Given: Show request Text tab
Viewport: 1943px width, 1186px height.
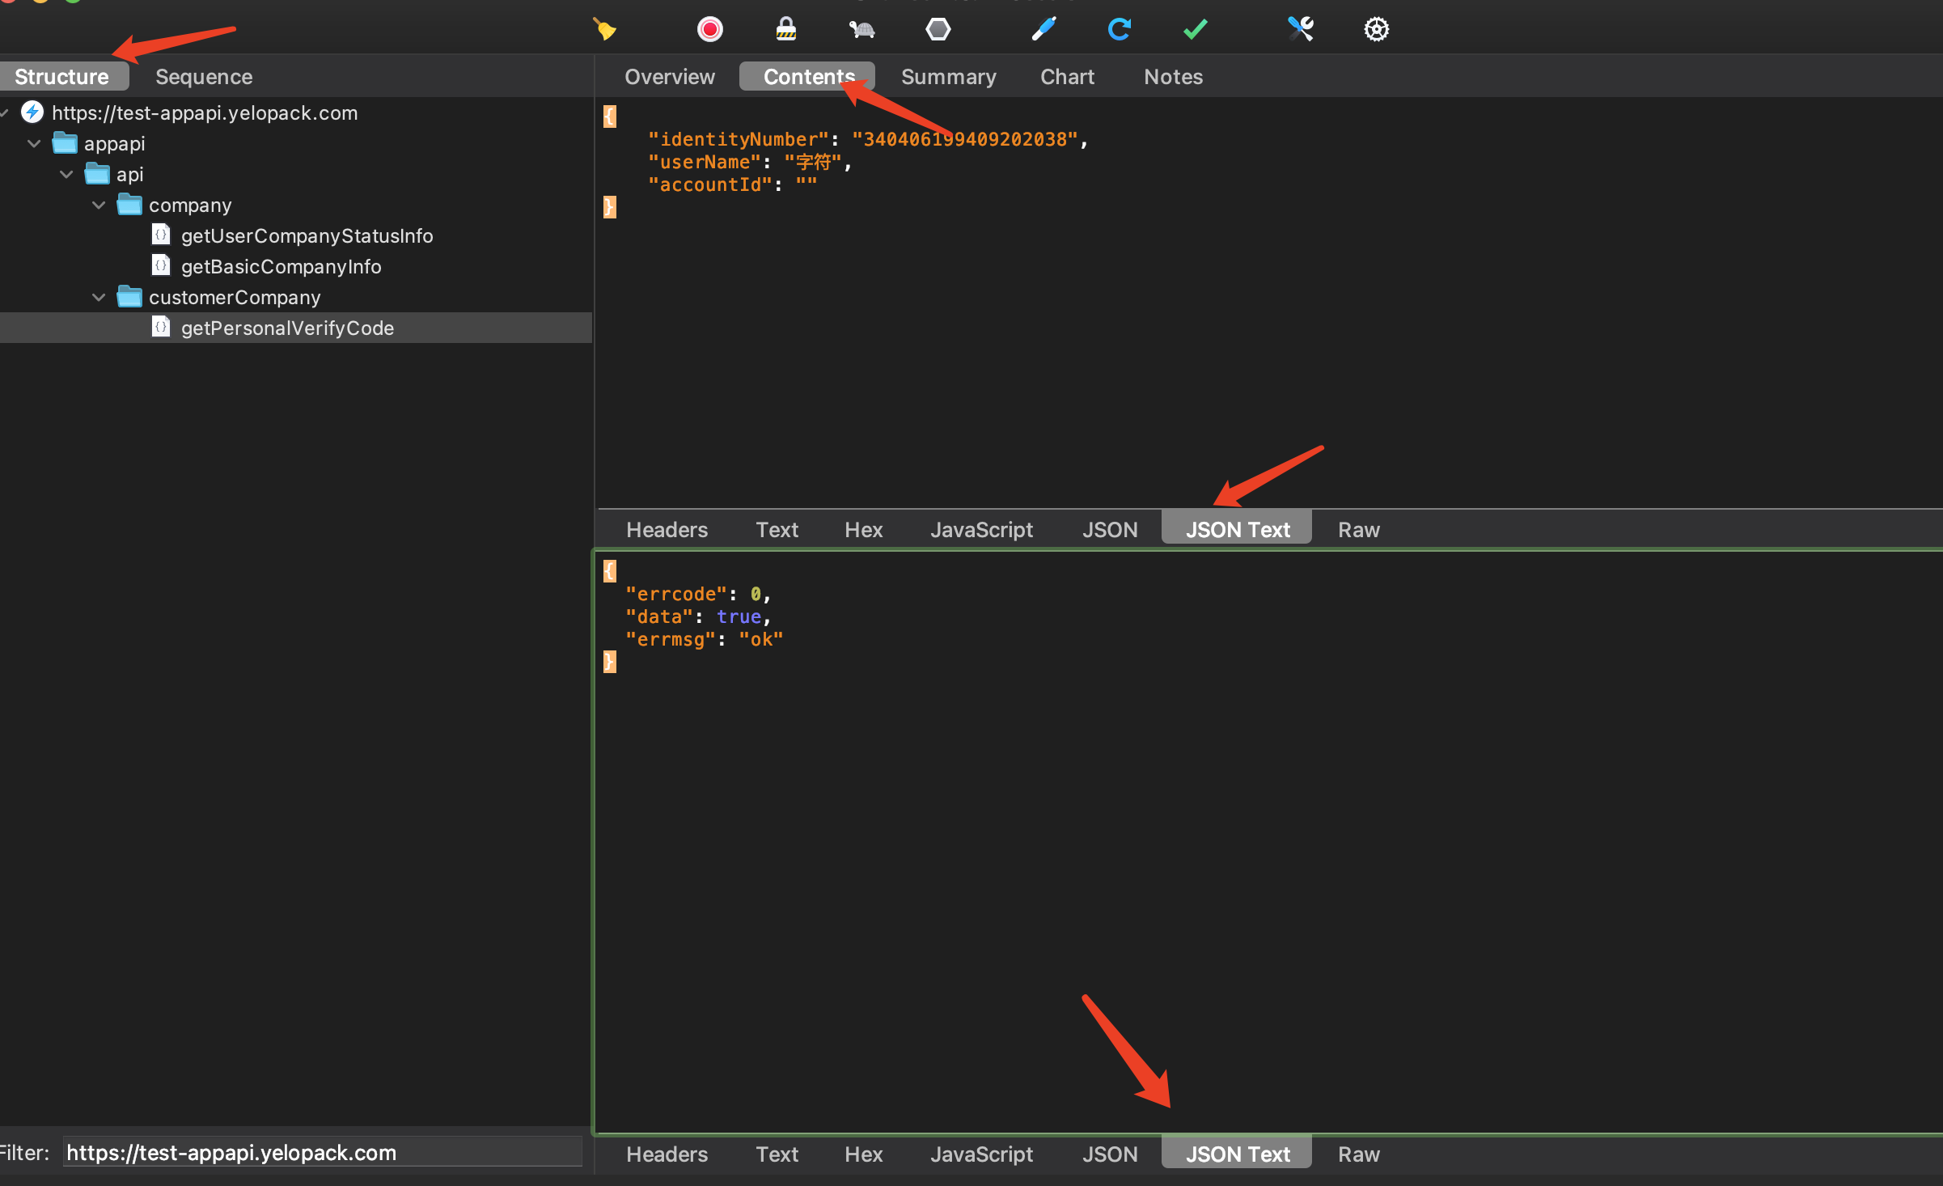Looking at the screenshot, I should pos(777,530).
